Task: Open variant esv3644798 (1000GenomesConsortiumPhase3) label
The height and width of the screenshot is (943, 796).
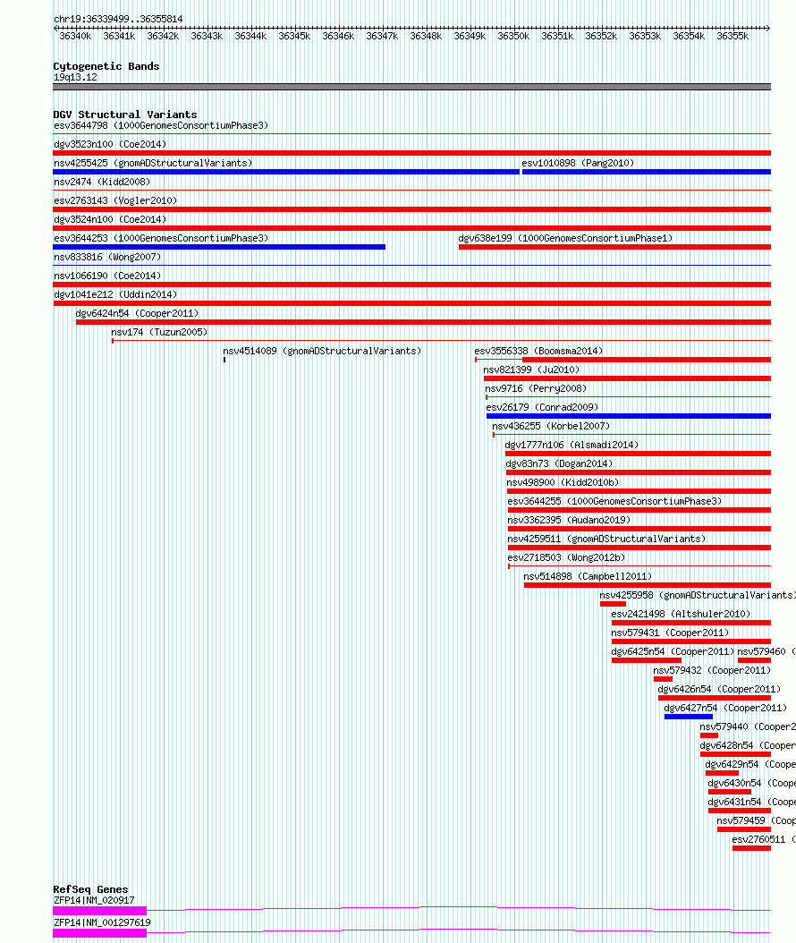Action: [x=161, y=125]
